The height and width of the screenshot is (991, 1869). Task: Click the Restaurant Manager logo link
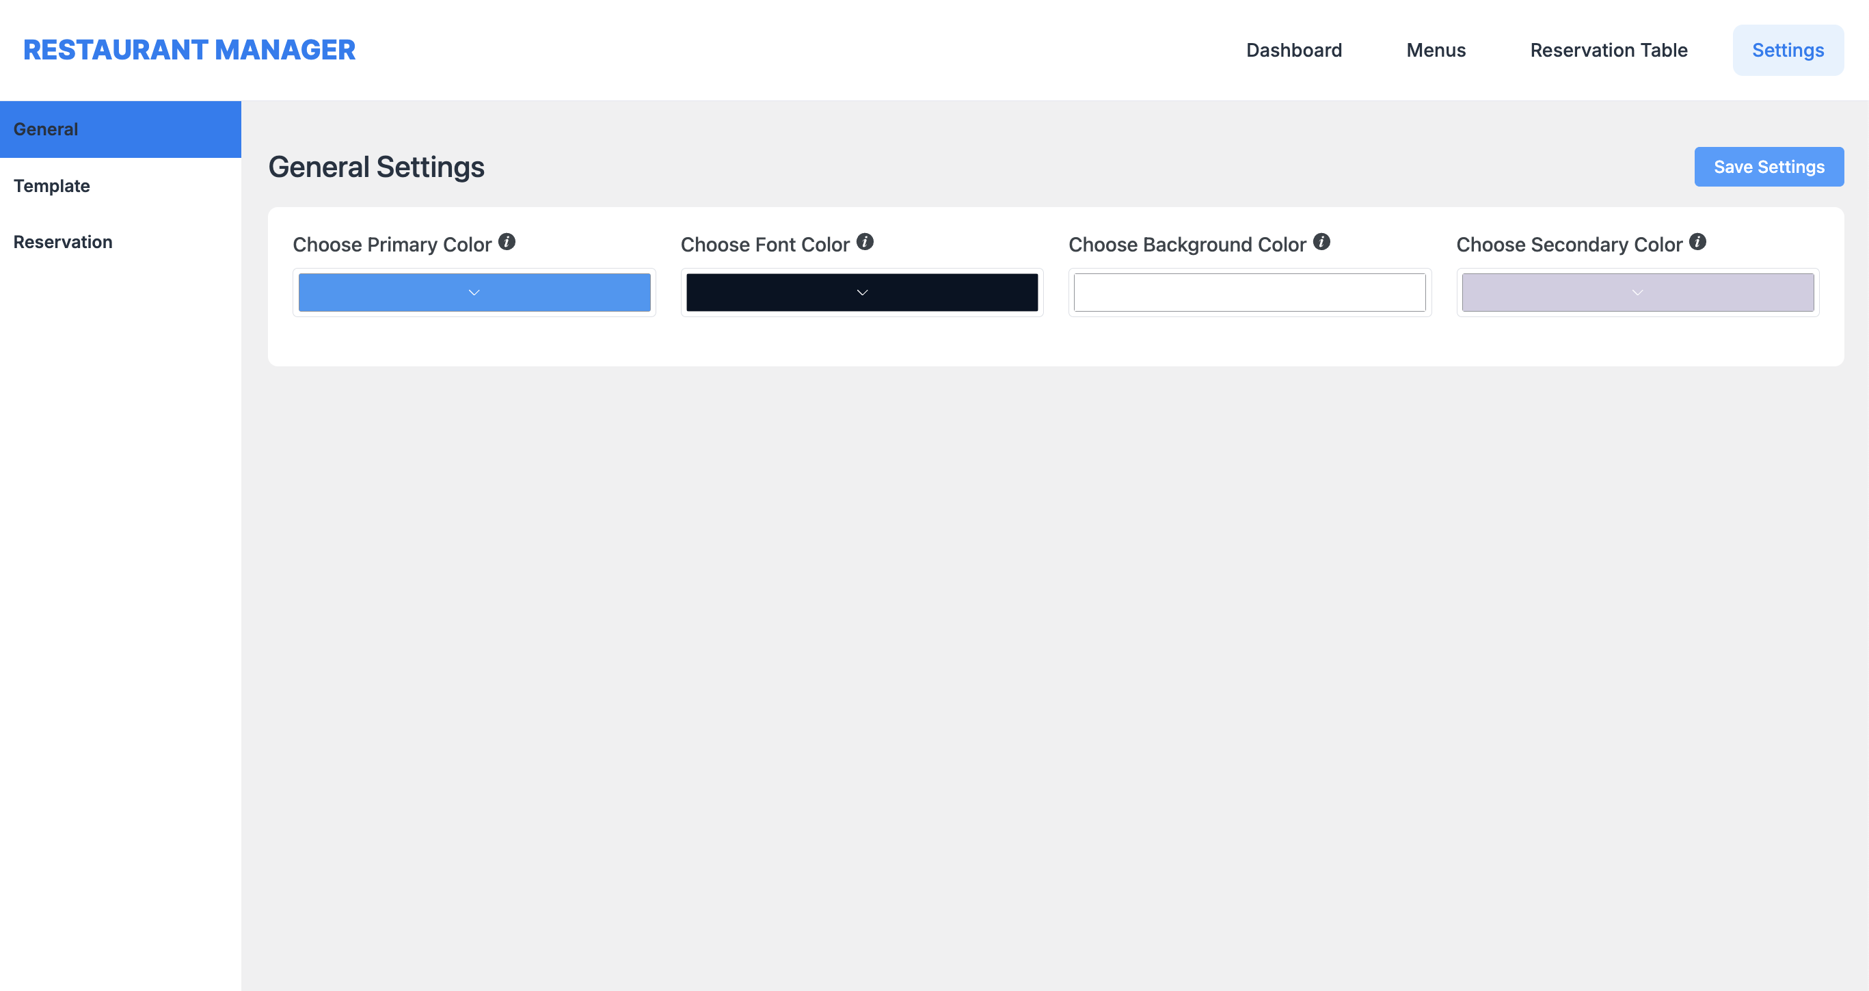click(189, 50)
